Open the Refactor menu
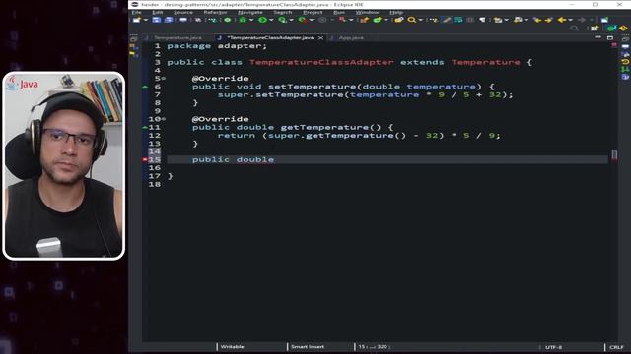Viewport: 631px width, 354px height. click(x=215, y=12)
